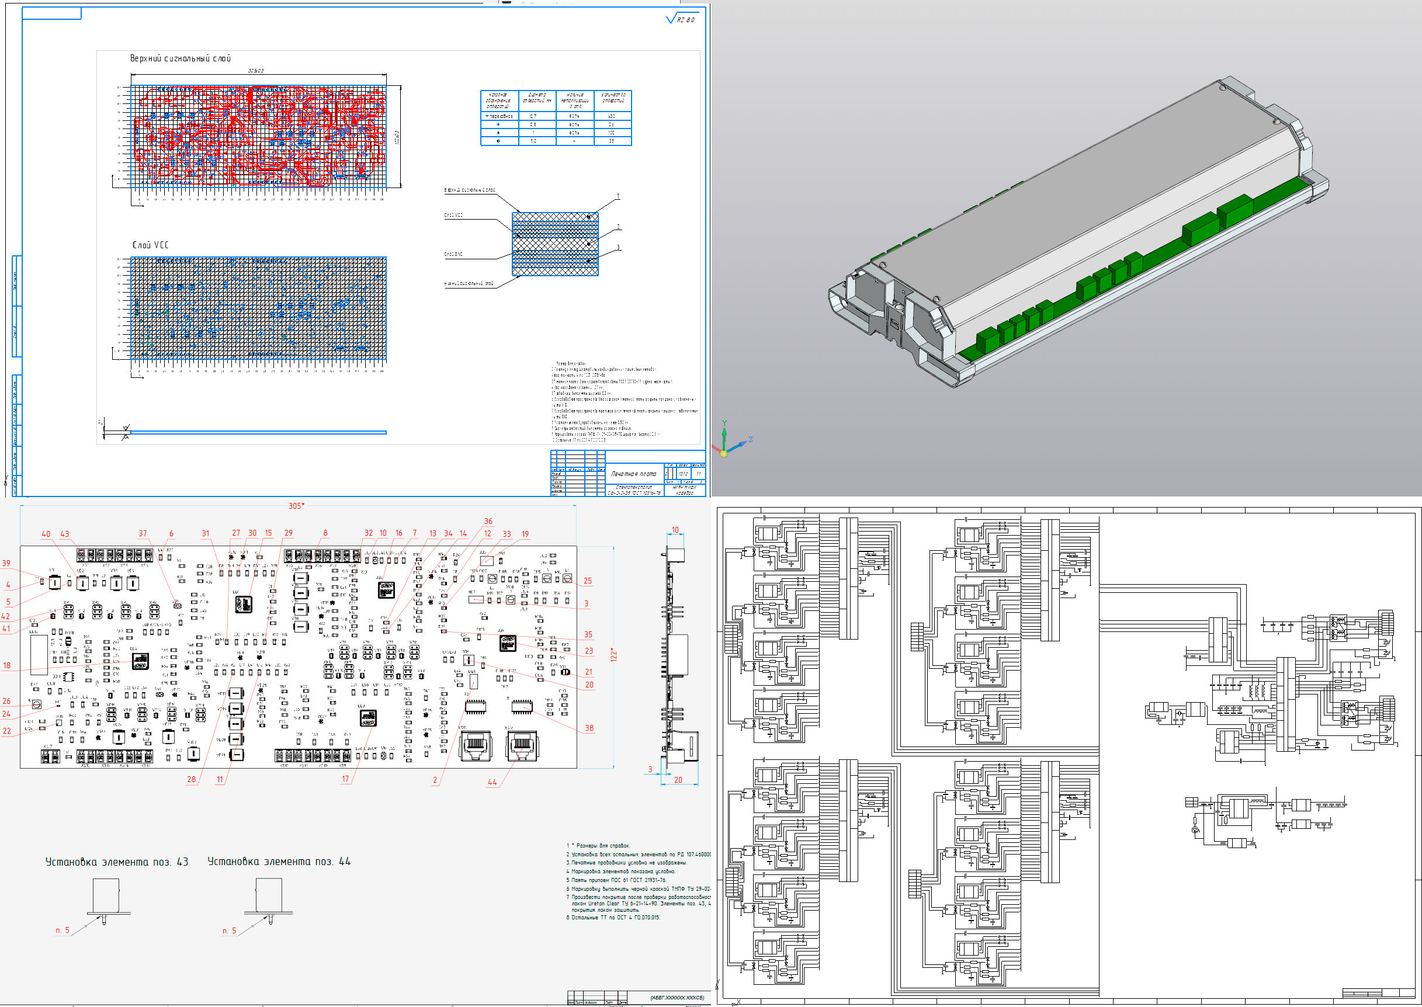Click red callout number 38
Screen dimensions: 1422x1007
point(589,728)
